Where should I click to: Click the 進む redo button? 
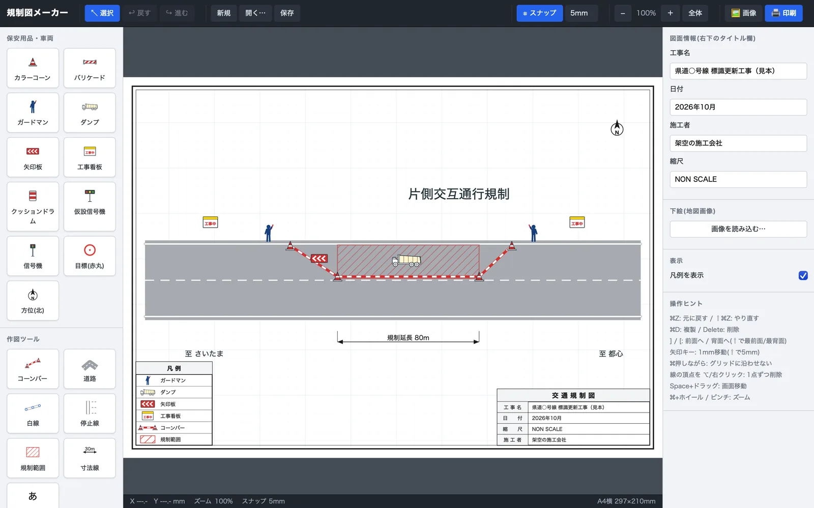click(177, 13)
